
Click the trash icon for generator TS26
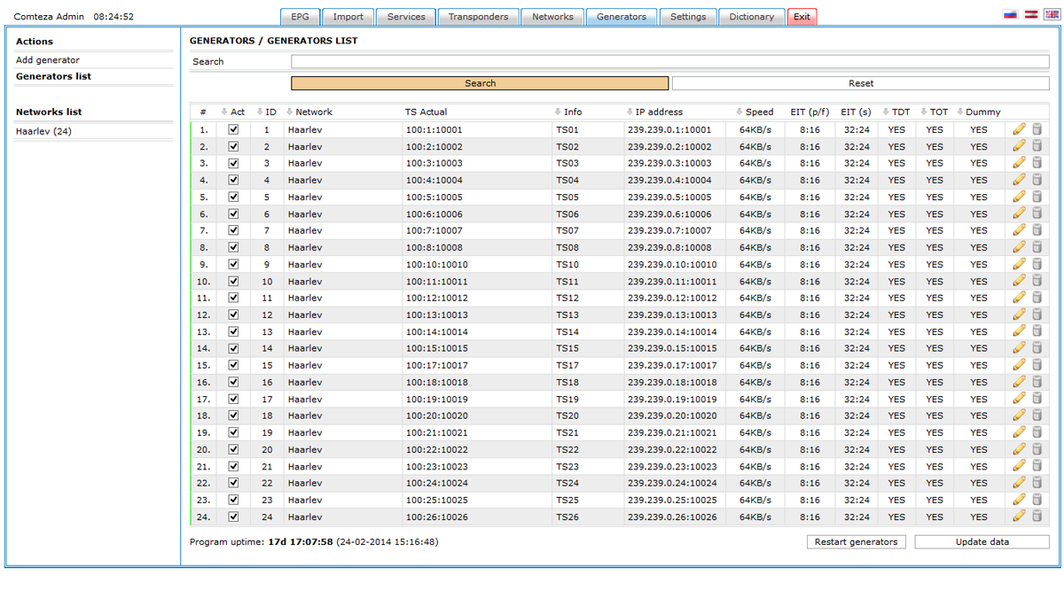click(1037, 516)
